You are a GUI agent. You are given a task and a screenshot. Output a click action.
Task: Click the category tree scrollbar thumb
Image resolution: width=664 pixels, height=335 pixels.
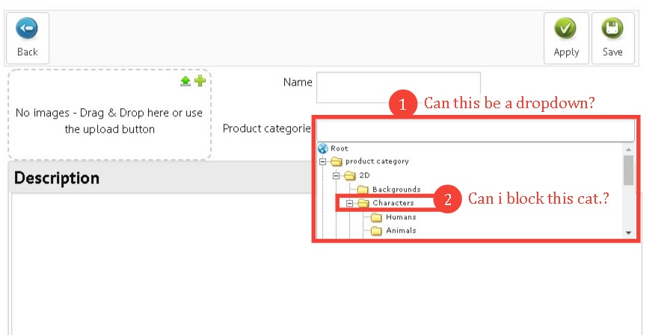tap(628, 170)
